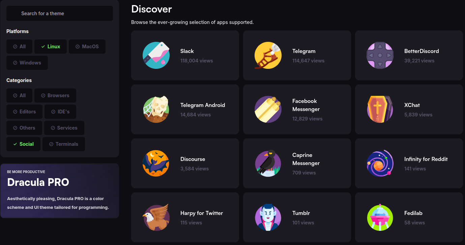Open the Slack theme cleaver icon
Viewport: 465px width, 245px height.
click(156, 55)
